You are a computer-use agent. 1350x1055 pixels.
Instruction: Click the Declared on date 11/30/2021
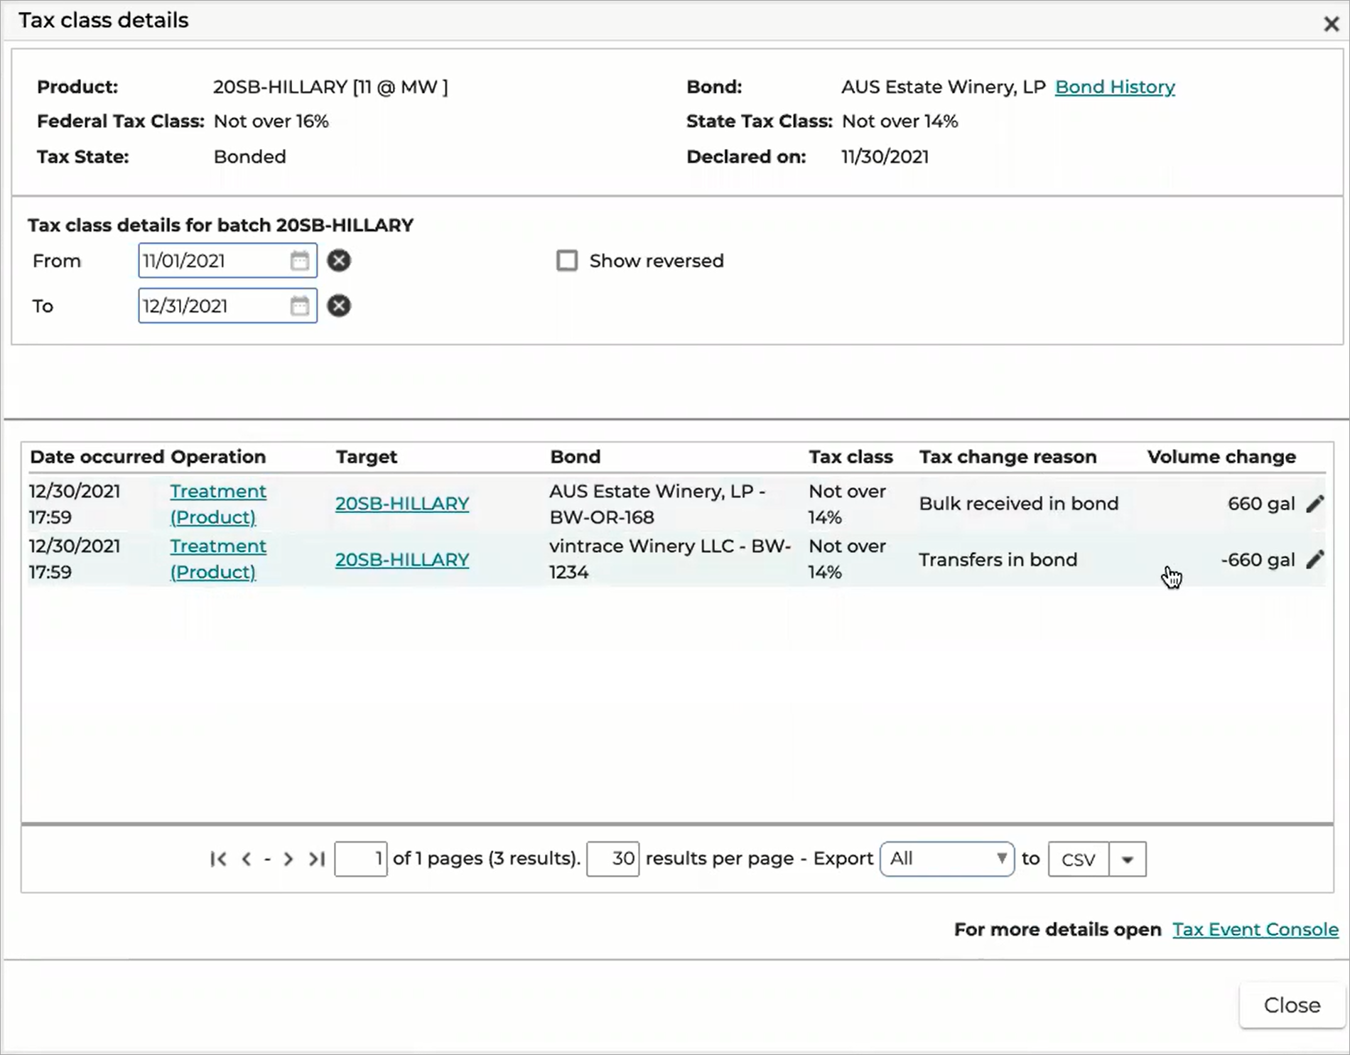coord(885,156)
